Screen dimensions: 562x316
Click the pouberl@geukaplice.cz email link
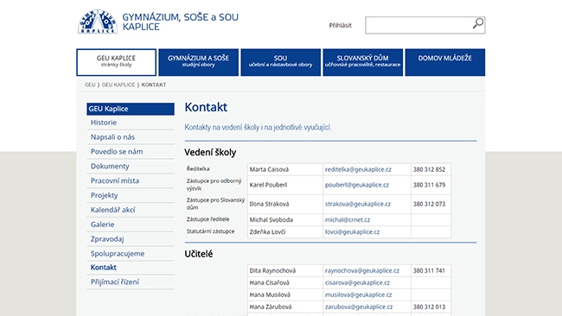356,185
